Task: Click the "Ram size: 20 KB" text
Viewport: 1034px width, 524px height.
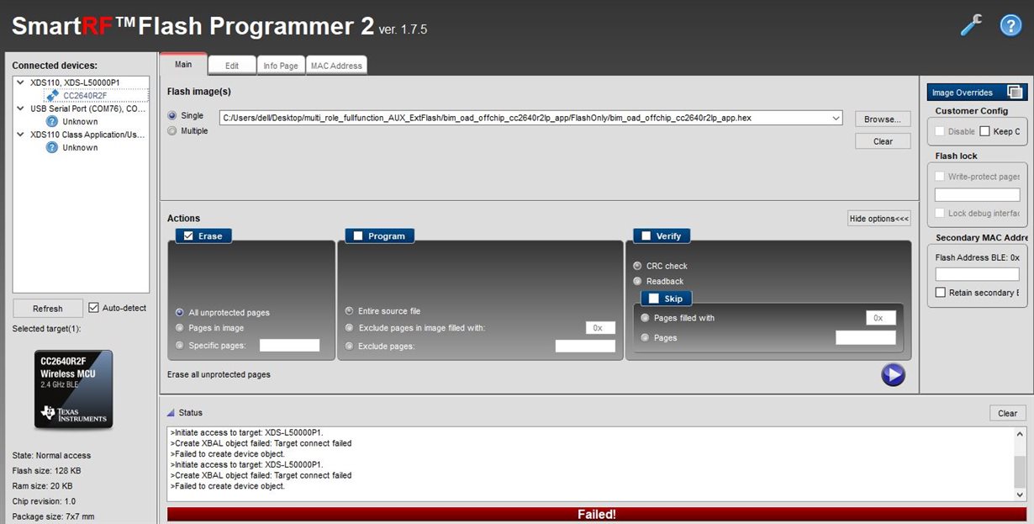Action: [x=42, y=485]
